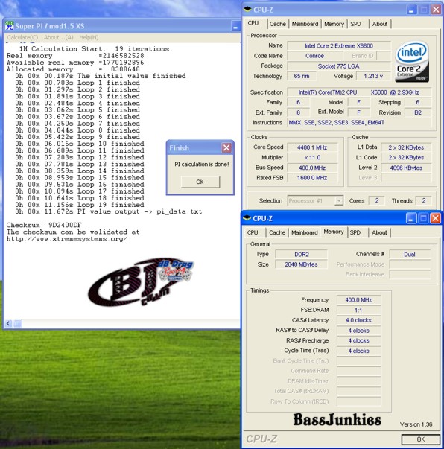Click the lower CPU-Z window title icon

pos(247,218)
